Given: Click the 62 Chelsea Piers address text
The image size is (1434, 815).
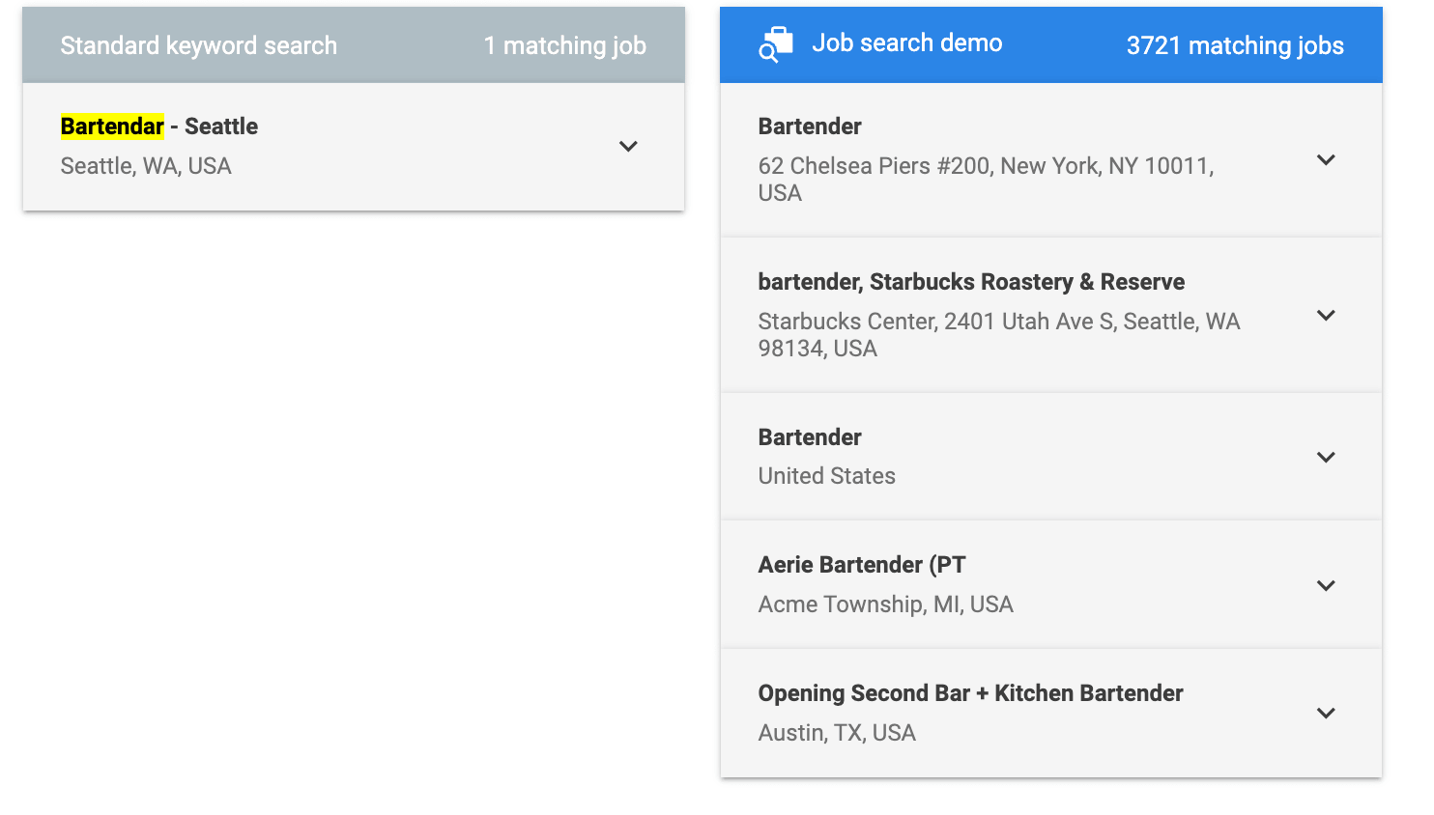Looking at the screenshot, I should click(x=985, y=167).
